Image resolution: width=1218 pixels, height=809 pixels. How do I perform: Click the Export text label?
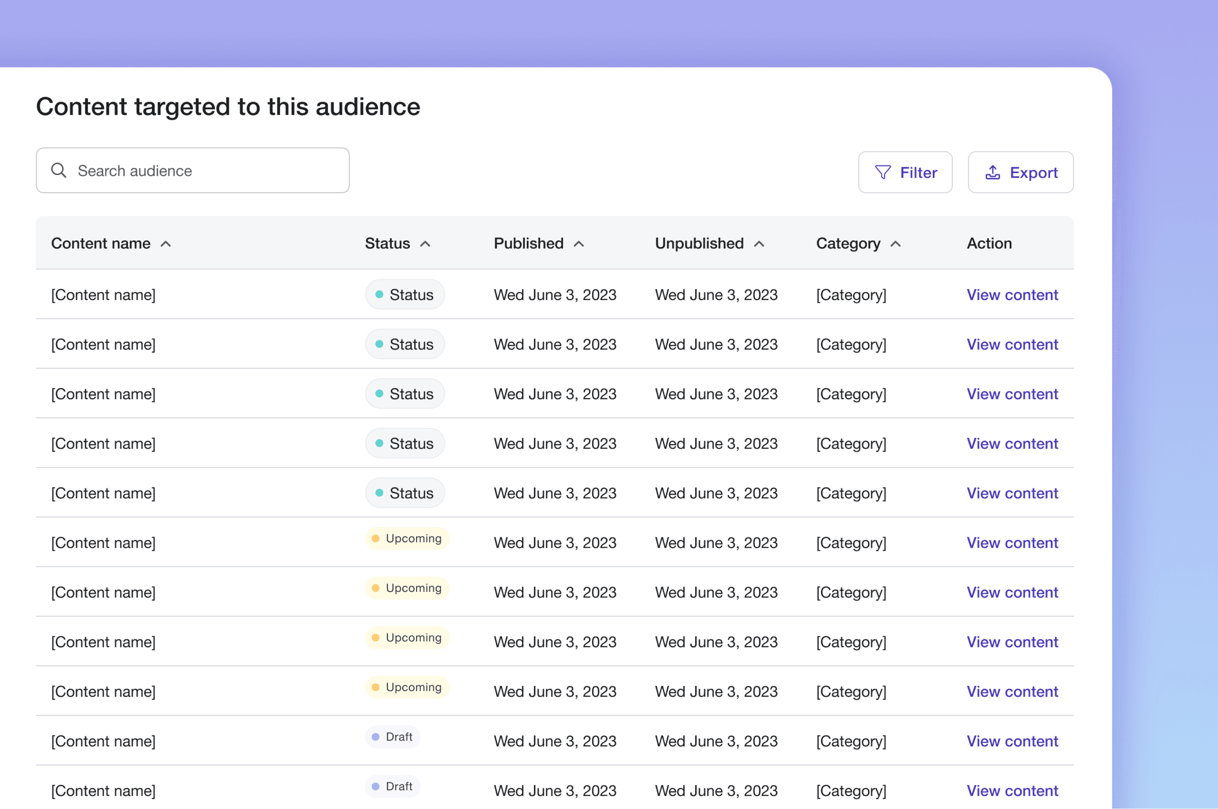1034,172
